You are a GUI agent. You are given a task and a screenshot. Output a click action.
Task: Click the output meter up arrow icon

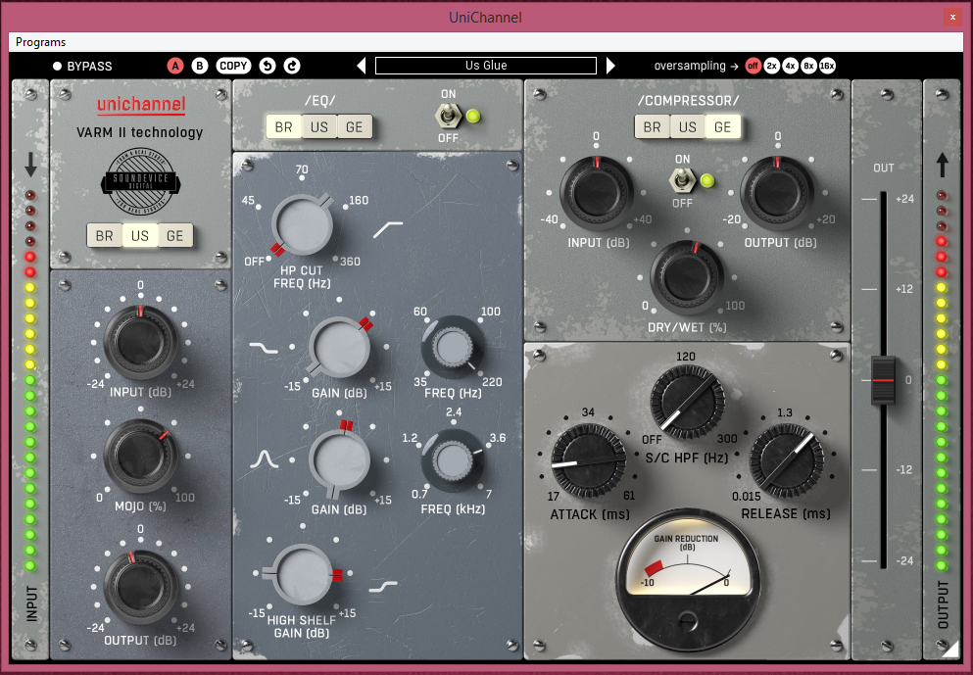click(x=942, y=165)
